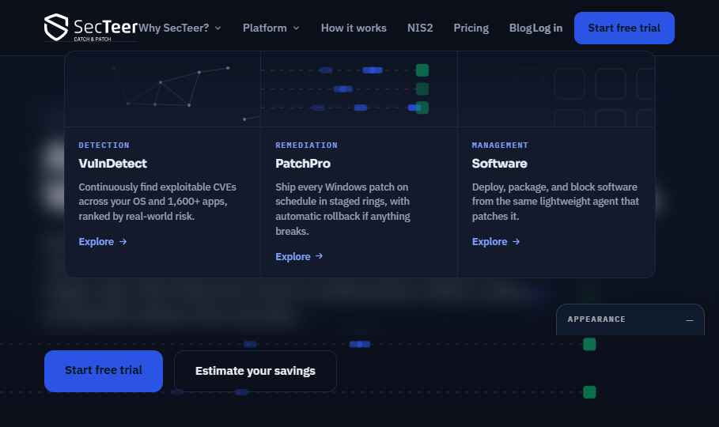Click the Software Explore arrow icon

coord(516,242)
